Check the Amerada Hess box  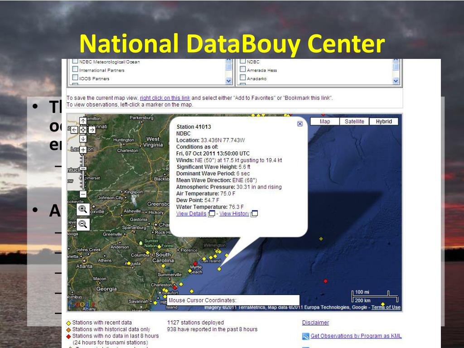point(243,69)
